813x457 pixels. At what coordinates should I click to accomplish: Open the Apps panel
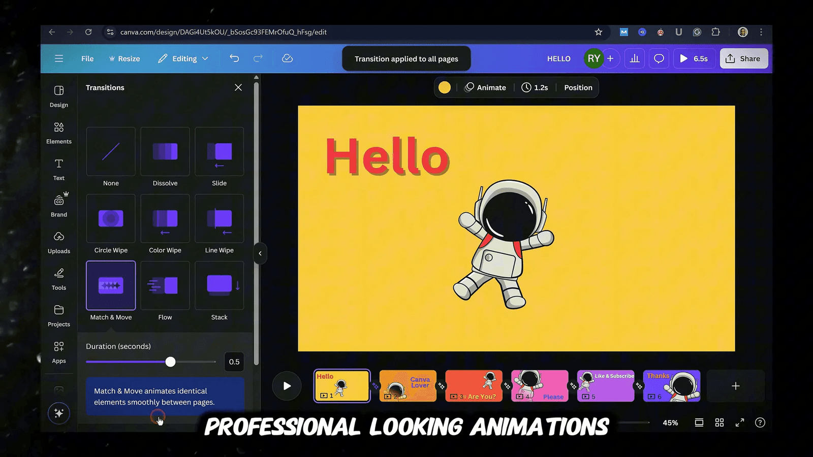[58, 352]
